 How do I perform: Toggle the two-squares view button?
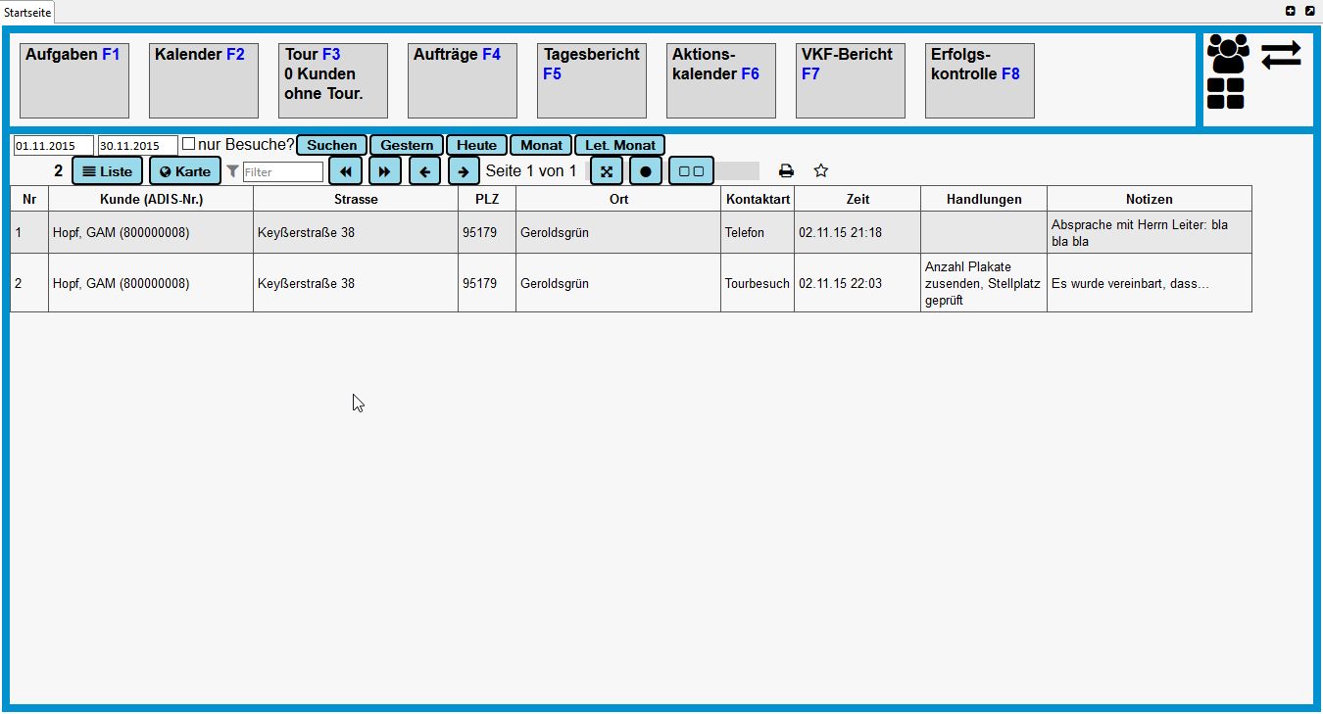(691, 171)
